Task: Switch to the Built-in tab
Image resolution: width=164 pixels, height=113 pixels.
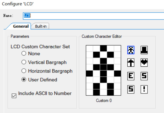Action: (41, 26)
